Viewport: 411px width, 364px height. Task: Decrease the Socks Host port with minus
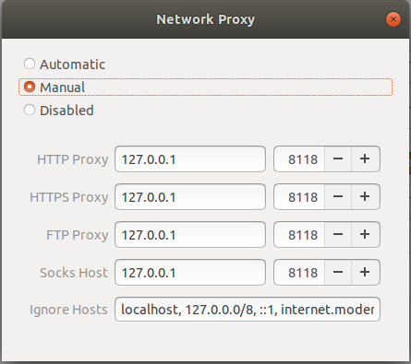[338, 273]
